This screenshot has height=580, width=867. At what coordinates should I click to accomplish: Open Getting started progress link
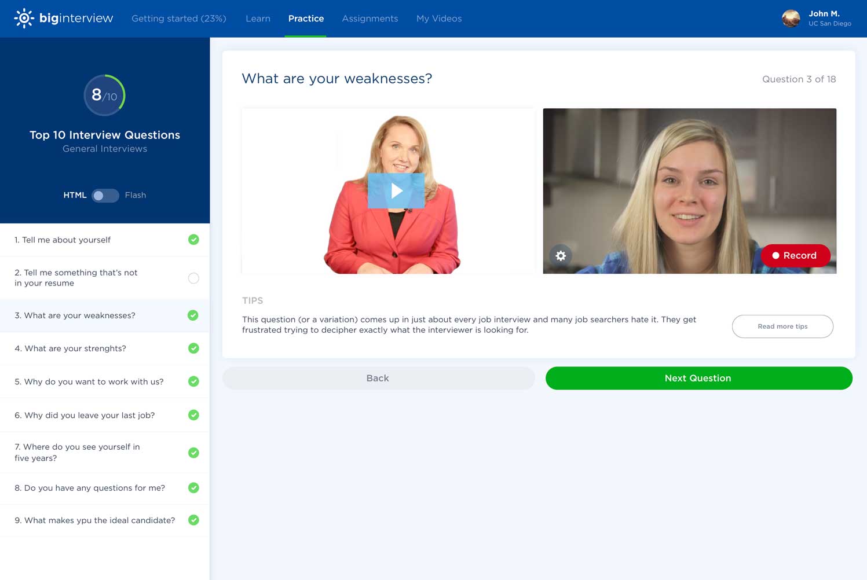178,18
